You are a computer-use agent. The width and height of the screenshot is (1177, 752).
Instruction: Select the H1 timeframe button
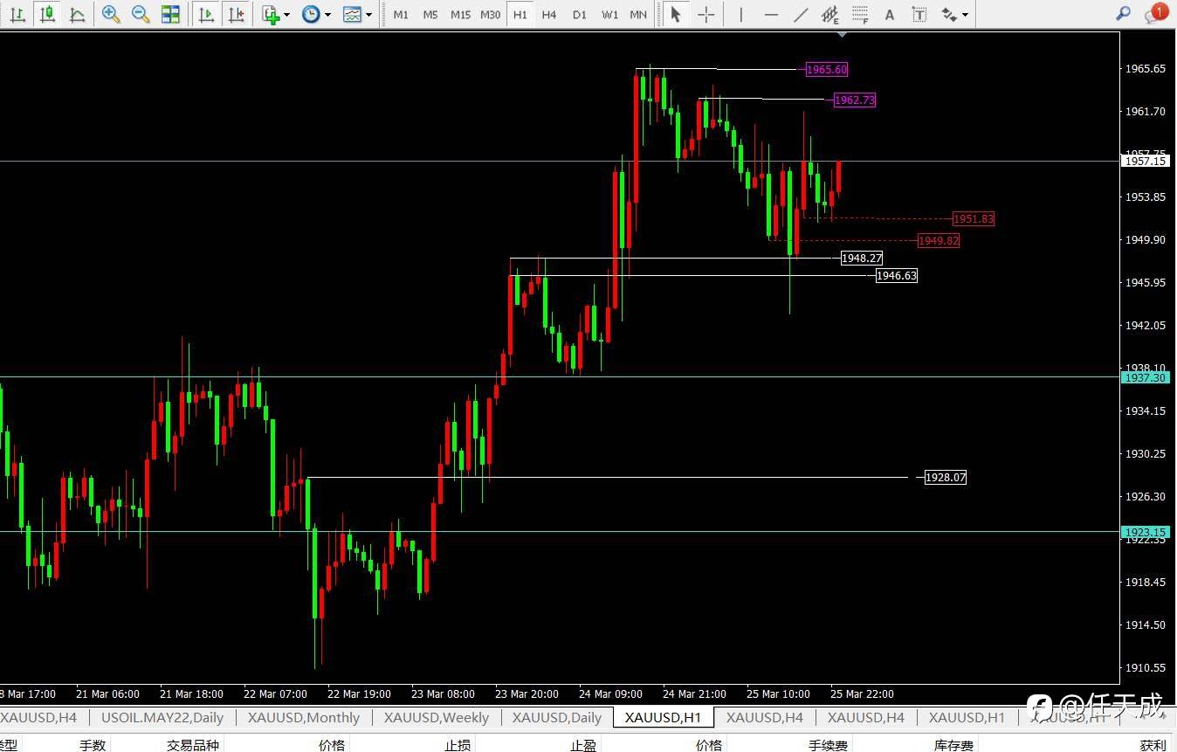coord(520,15)
